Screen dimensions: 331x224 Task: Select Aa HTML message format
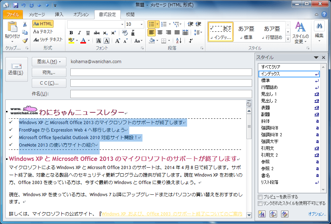click(x=42, y=24)
